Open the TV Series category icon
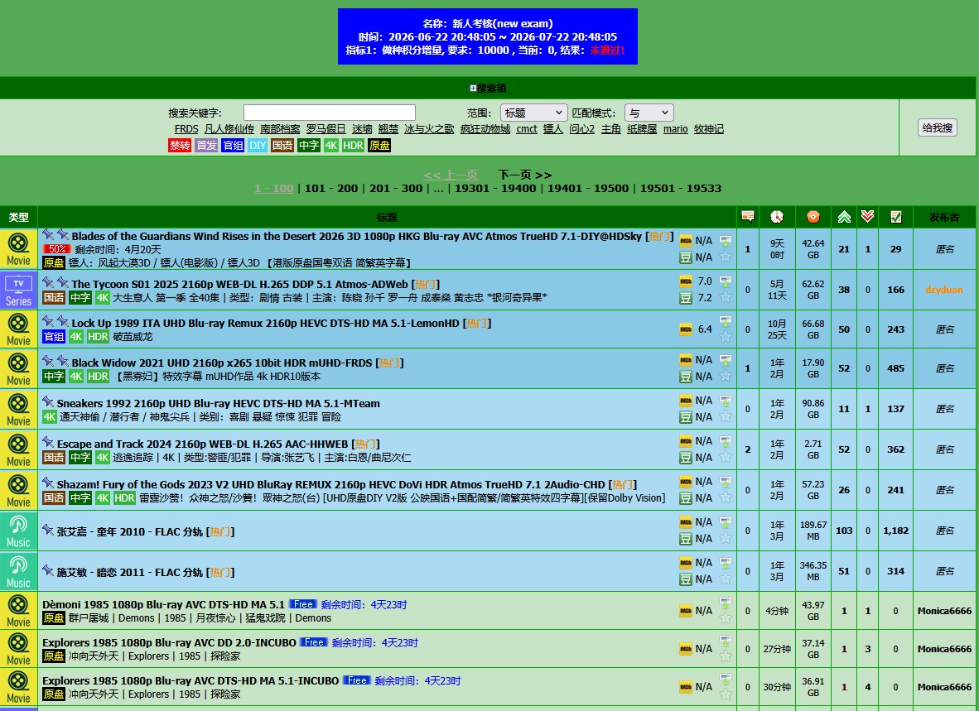Screen dimensions: 979x711 (x=19, y=290)
